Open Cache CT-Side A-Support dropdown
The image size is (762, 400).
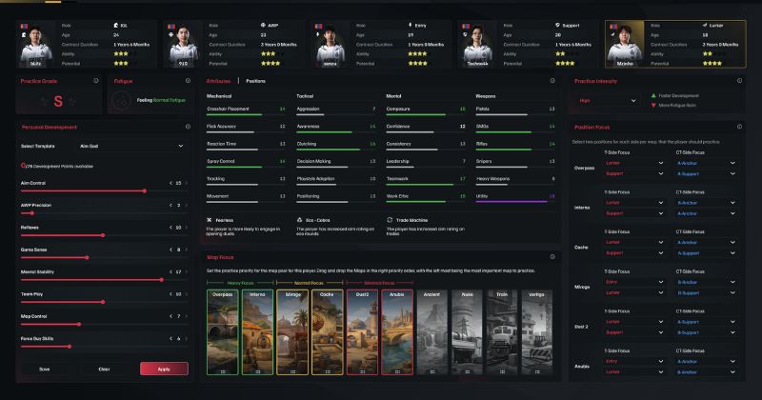click(x=706, y=253)
